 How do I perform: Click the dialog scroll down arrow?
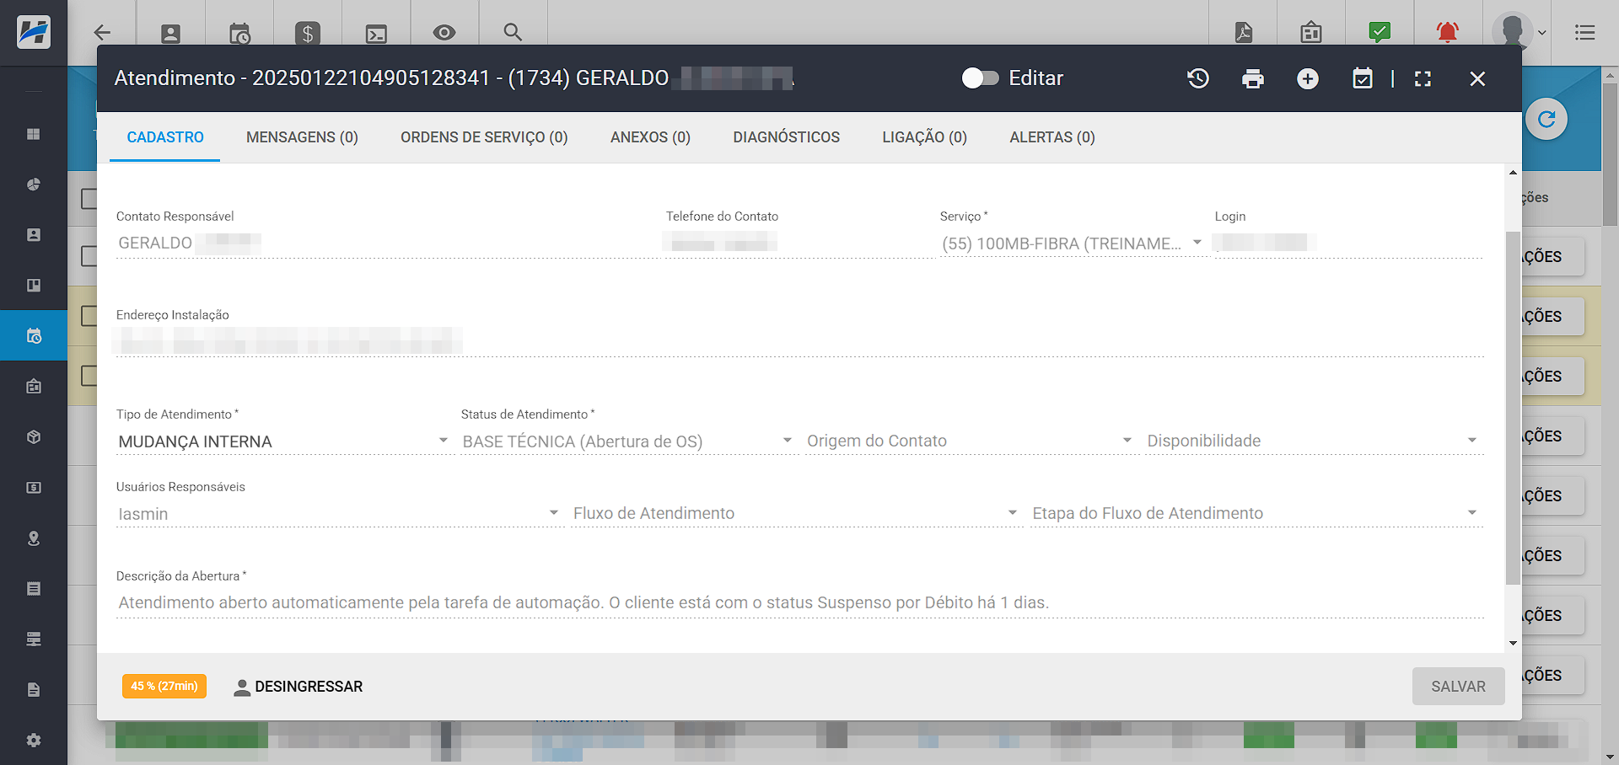(x=1513, y=643)
